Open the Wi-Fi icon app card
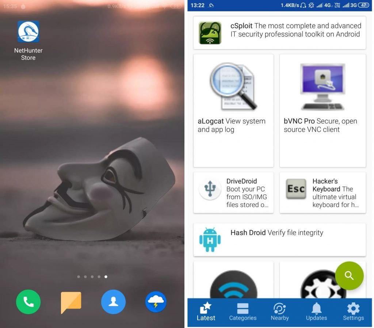Viewport: 374px width, 328px height. (233, 280)
